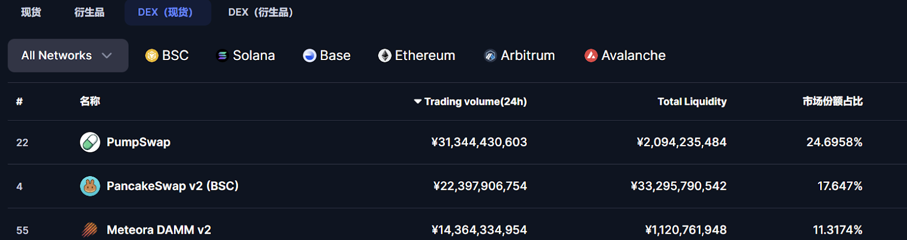The image size is (907, 240).
Task: Click the PumpSwap pill logo
Action: (x=90, y=142)
